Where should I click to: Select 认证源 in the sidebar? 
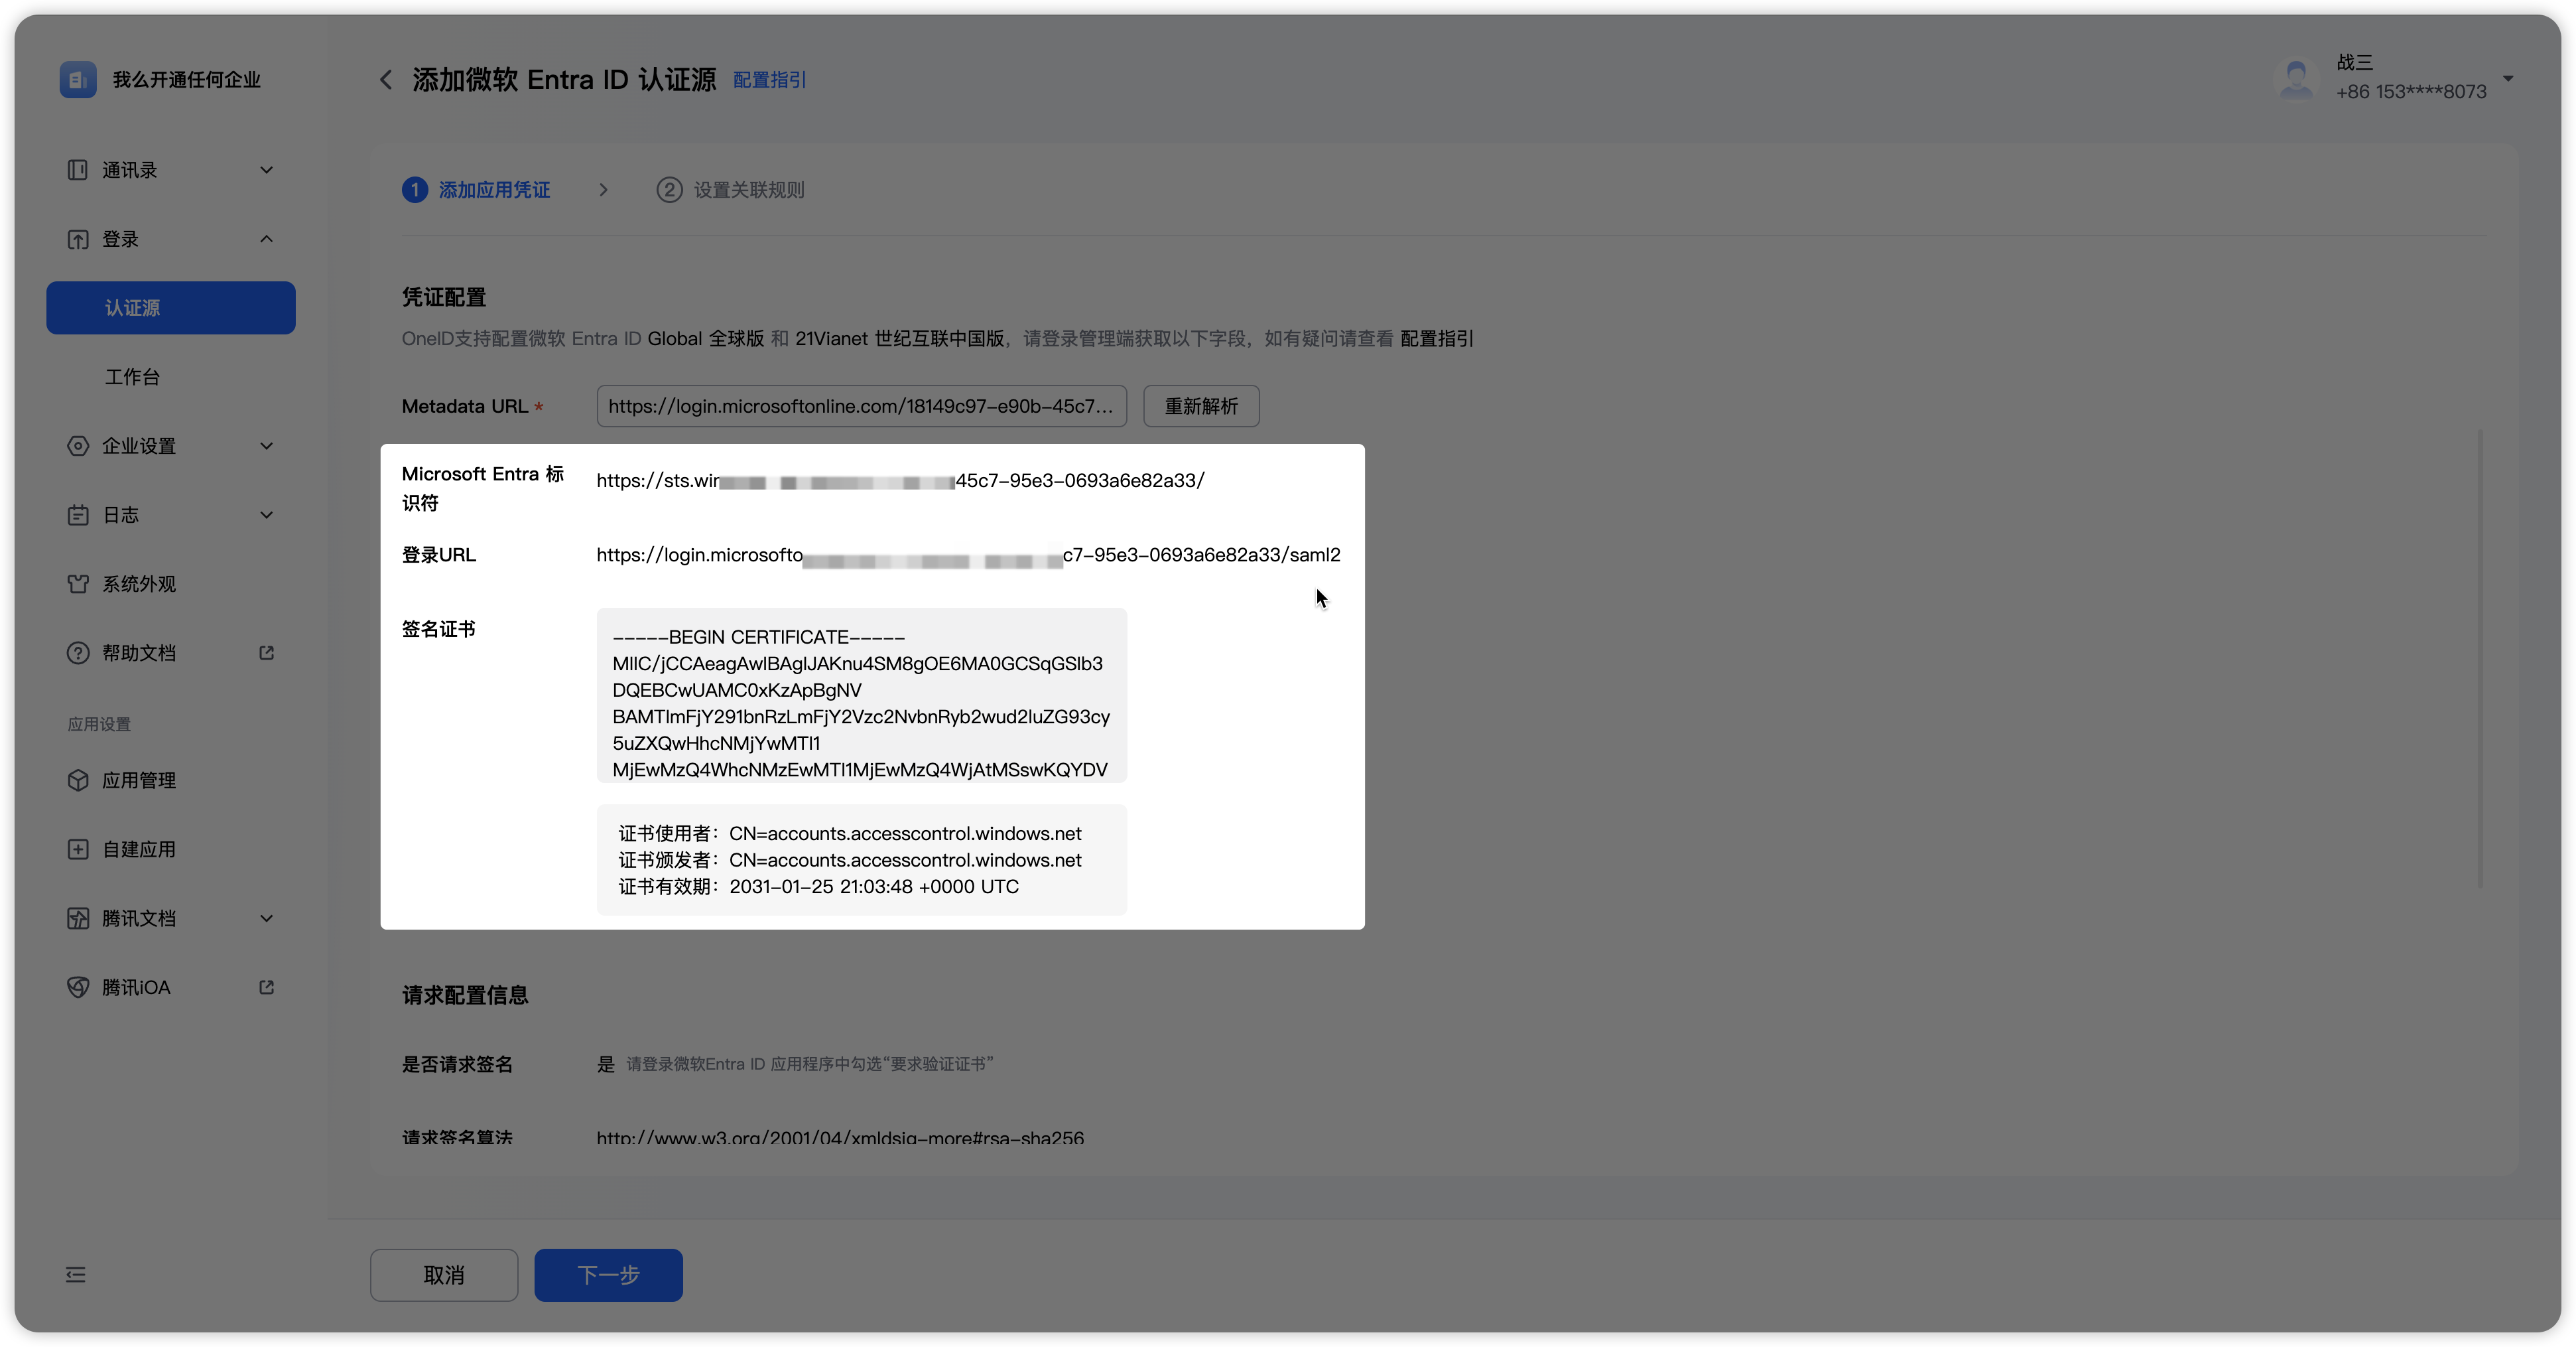pos(171,309)
